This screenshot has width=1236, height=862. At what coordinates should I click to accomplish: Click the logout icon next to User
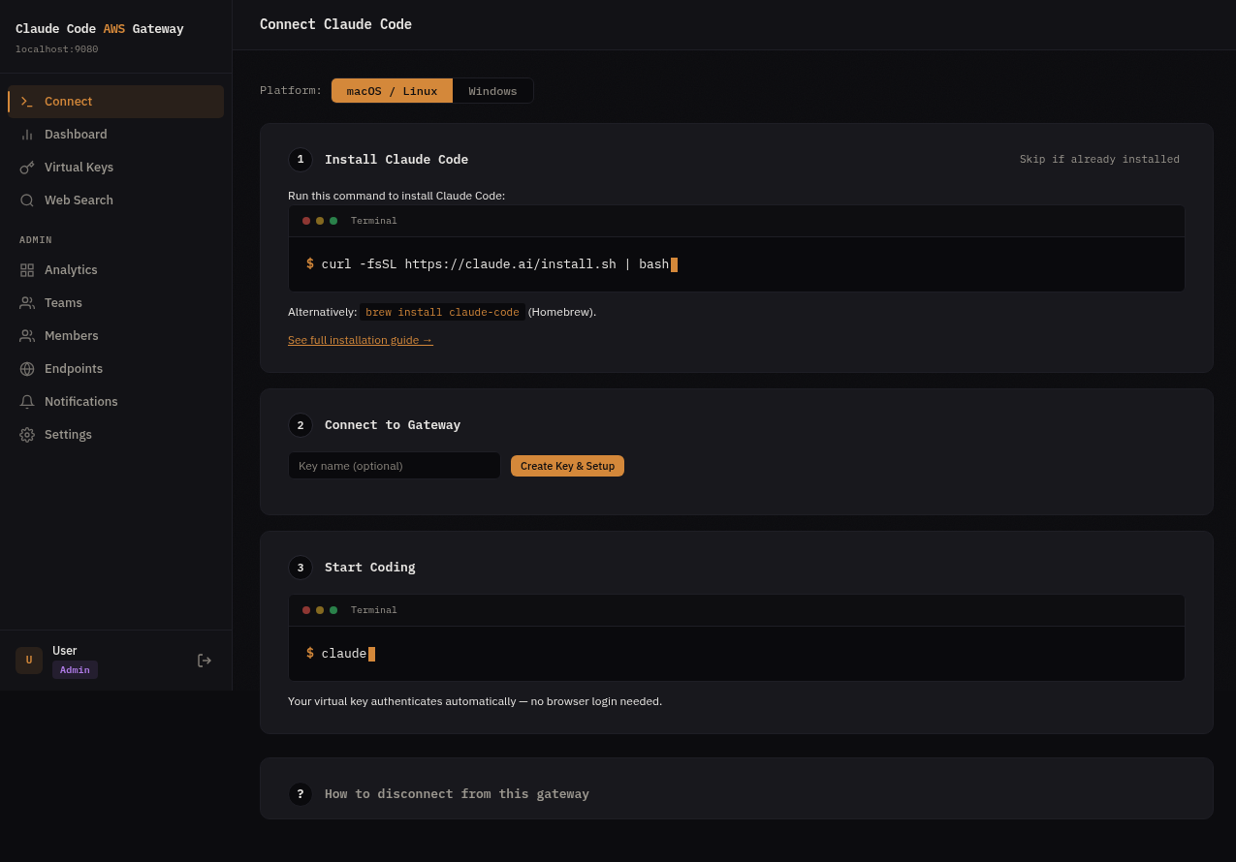pyautogui.click(x=205, y=660)
